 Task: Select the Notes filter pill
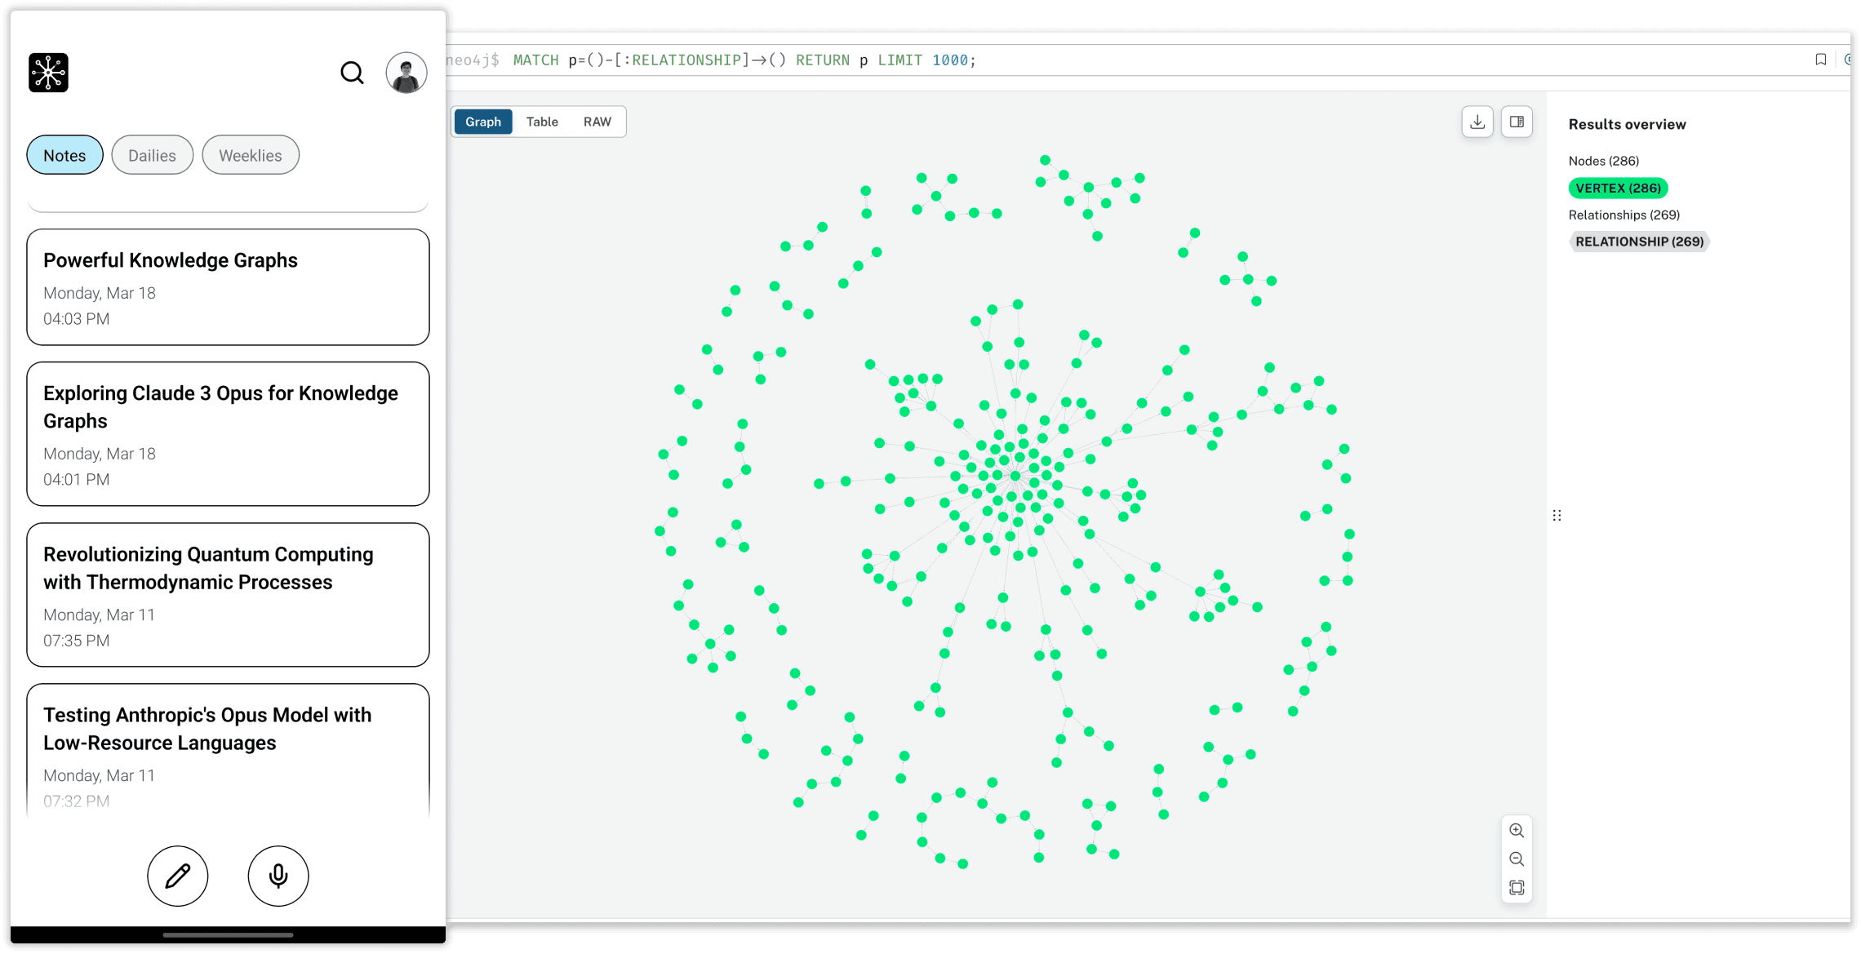click(64, 155)
